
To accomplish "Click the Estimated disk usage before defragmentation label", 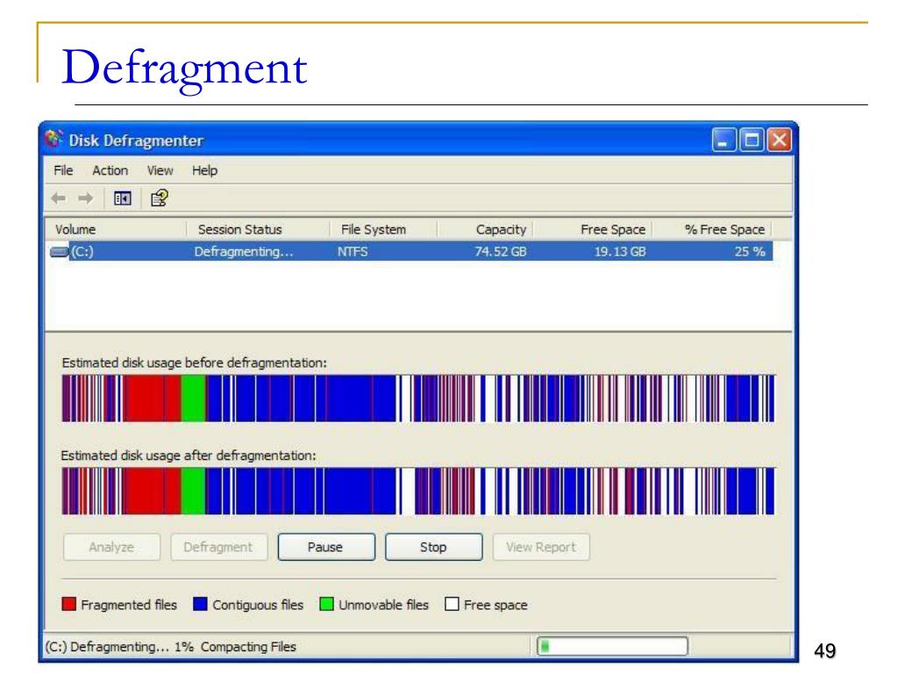I will (x=194, y=362).
